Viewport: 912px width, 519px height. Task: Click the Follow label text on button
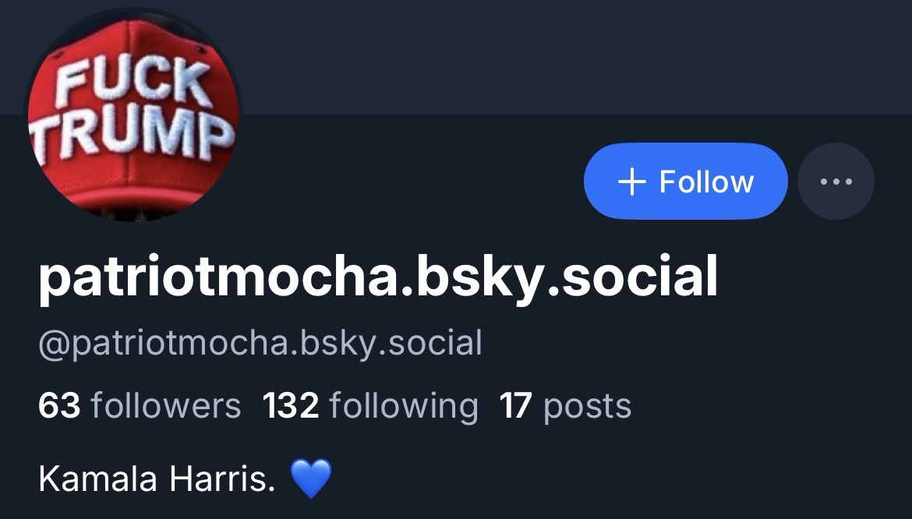pyautogui.click(x=707, y=182)
